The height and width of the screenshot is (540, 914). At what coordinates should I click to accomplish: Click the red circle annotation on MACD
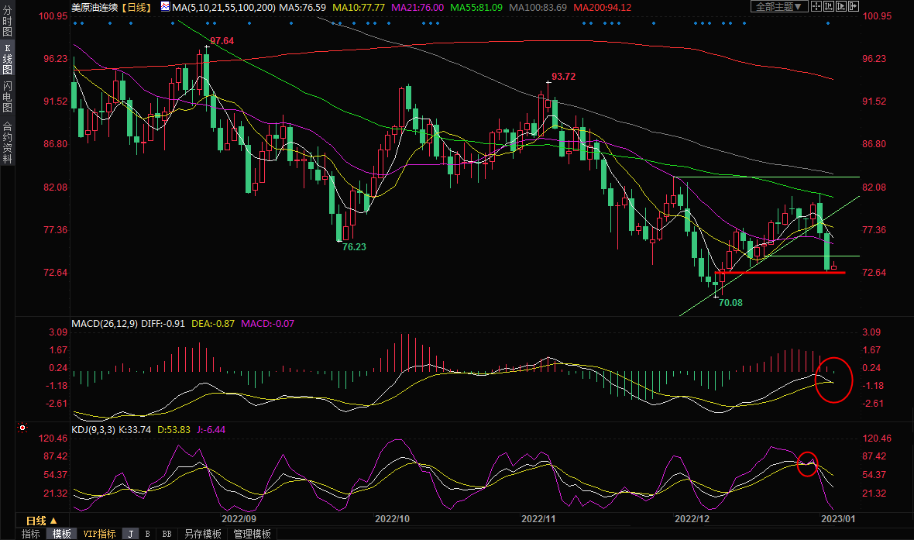tap(833, 380)
